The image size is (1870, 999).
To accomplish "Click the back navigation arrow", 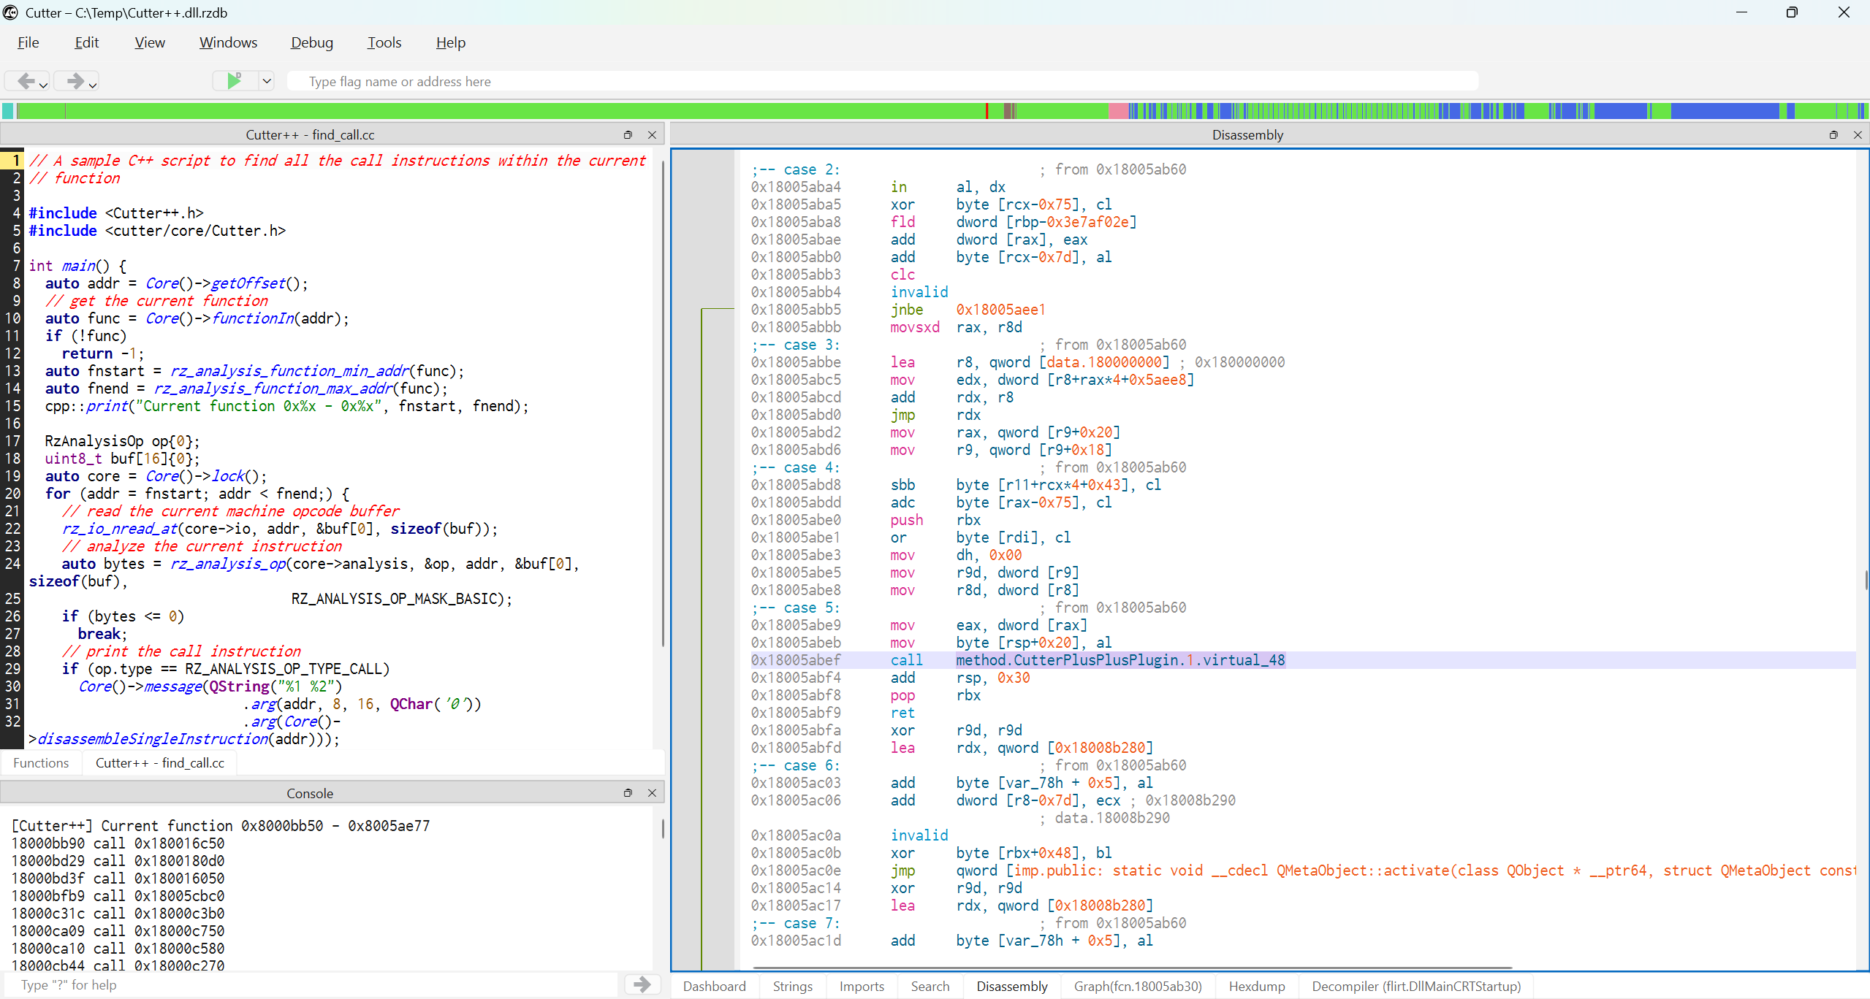I will (x=25, y=81).
